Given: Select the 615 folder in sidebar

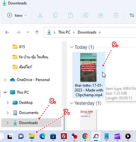Looking at the screenshot, I should (x=19, y=47).
